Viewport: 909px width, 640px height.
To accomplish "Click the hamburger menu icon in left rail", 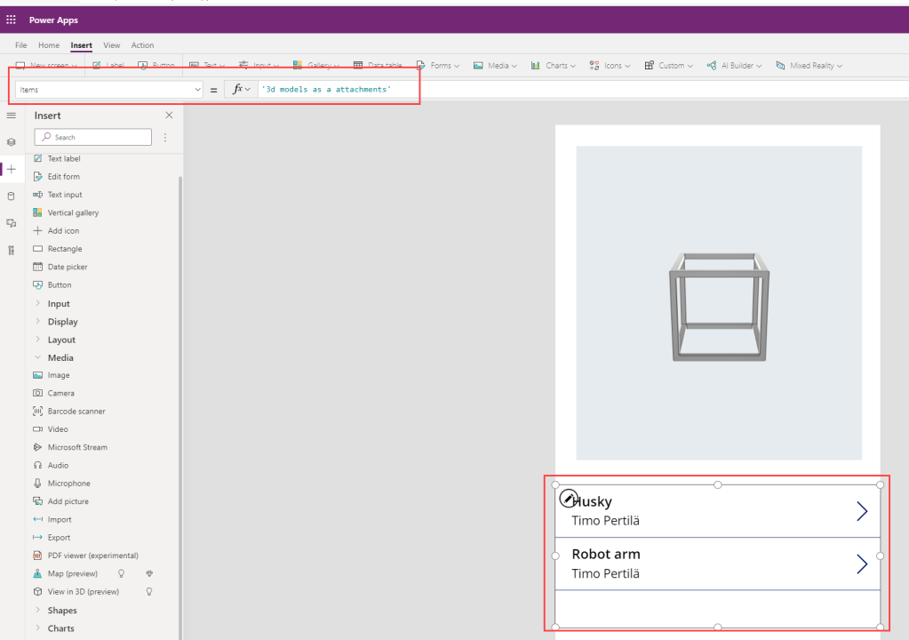I will pos(12,116).
